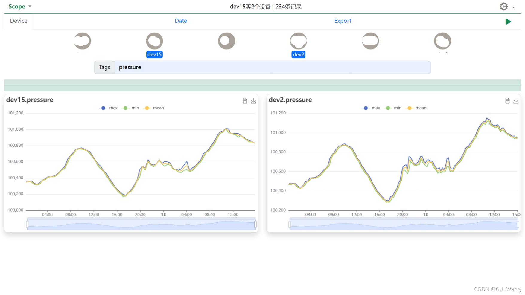
Task: Toggle mean series in dev15.pressure legend
Action: click(153, 108)
